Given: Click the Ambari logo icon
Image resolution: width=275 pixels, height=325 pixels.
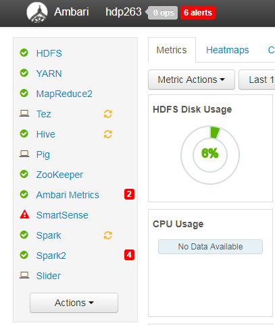Looking at the screenshot, I should point(37,13).
